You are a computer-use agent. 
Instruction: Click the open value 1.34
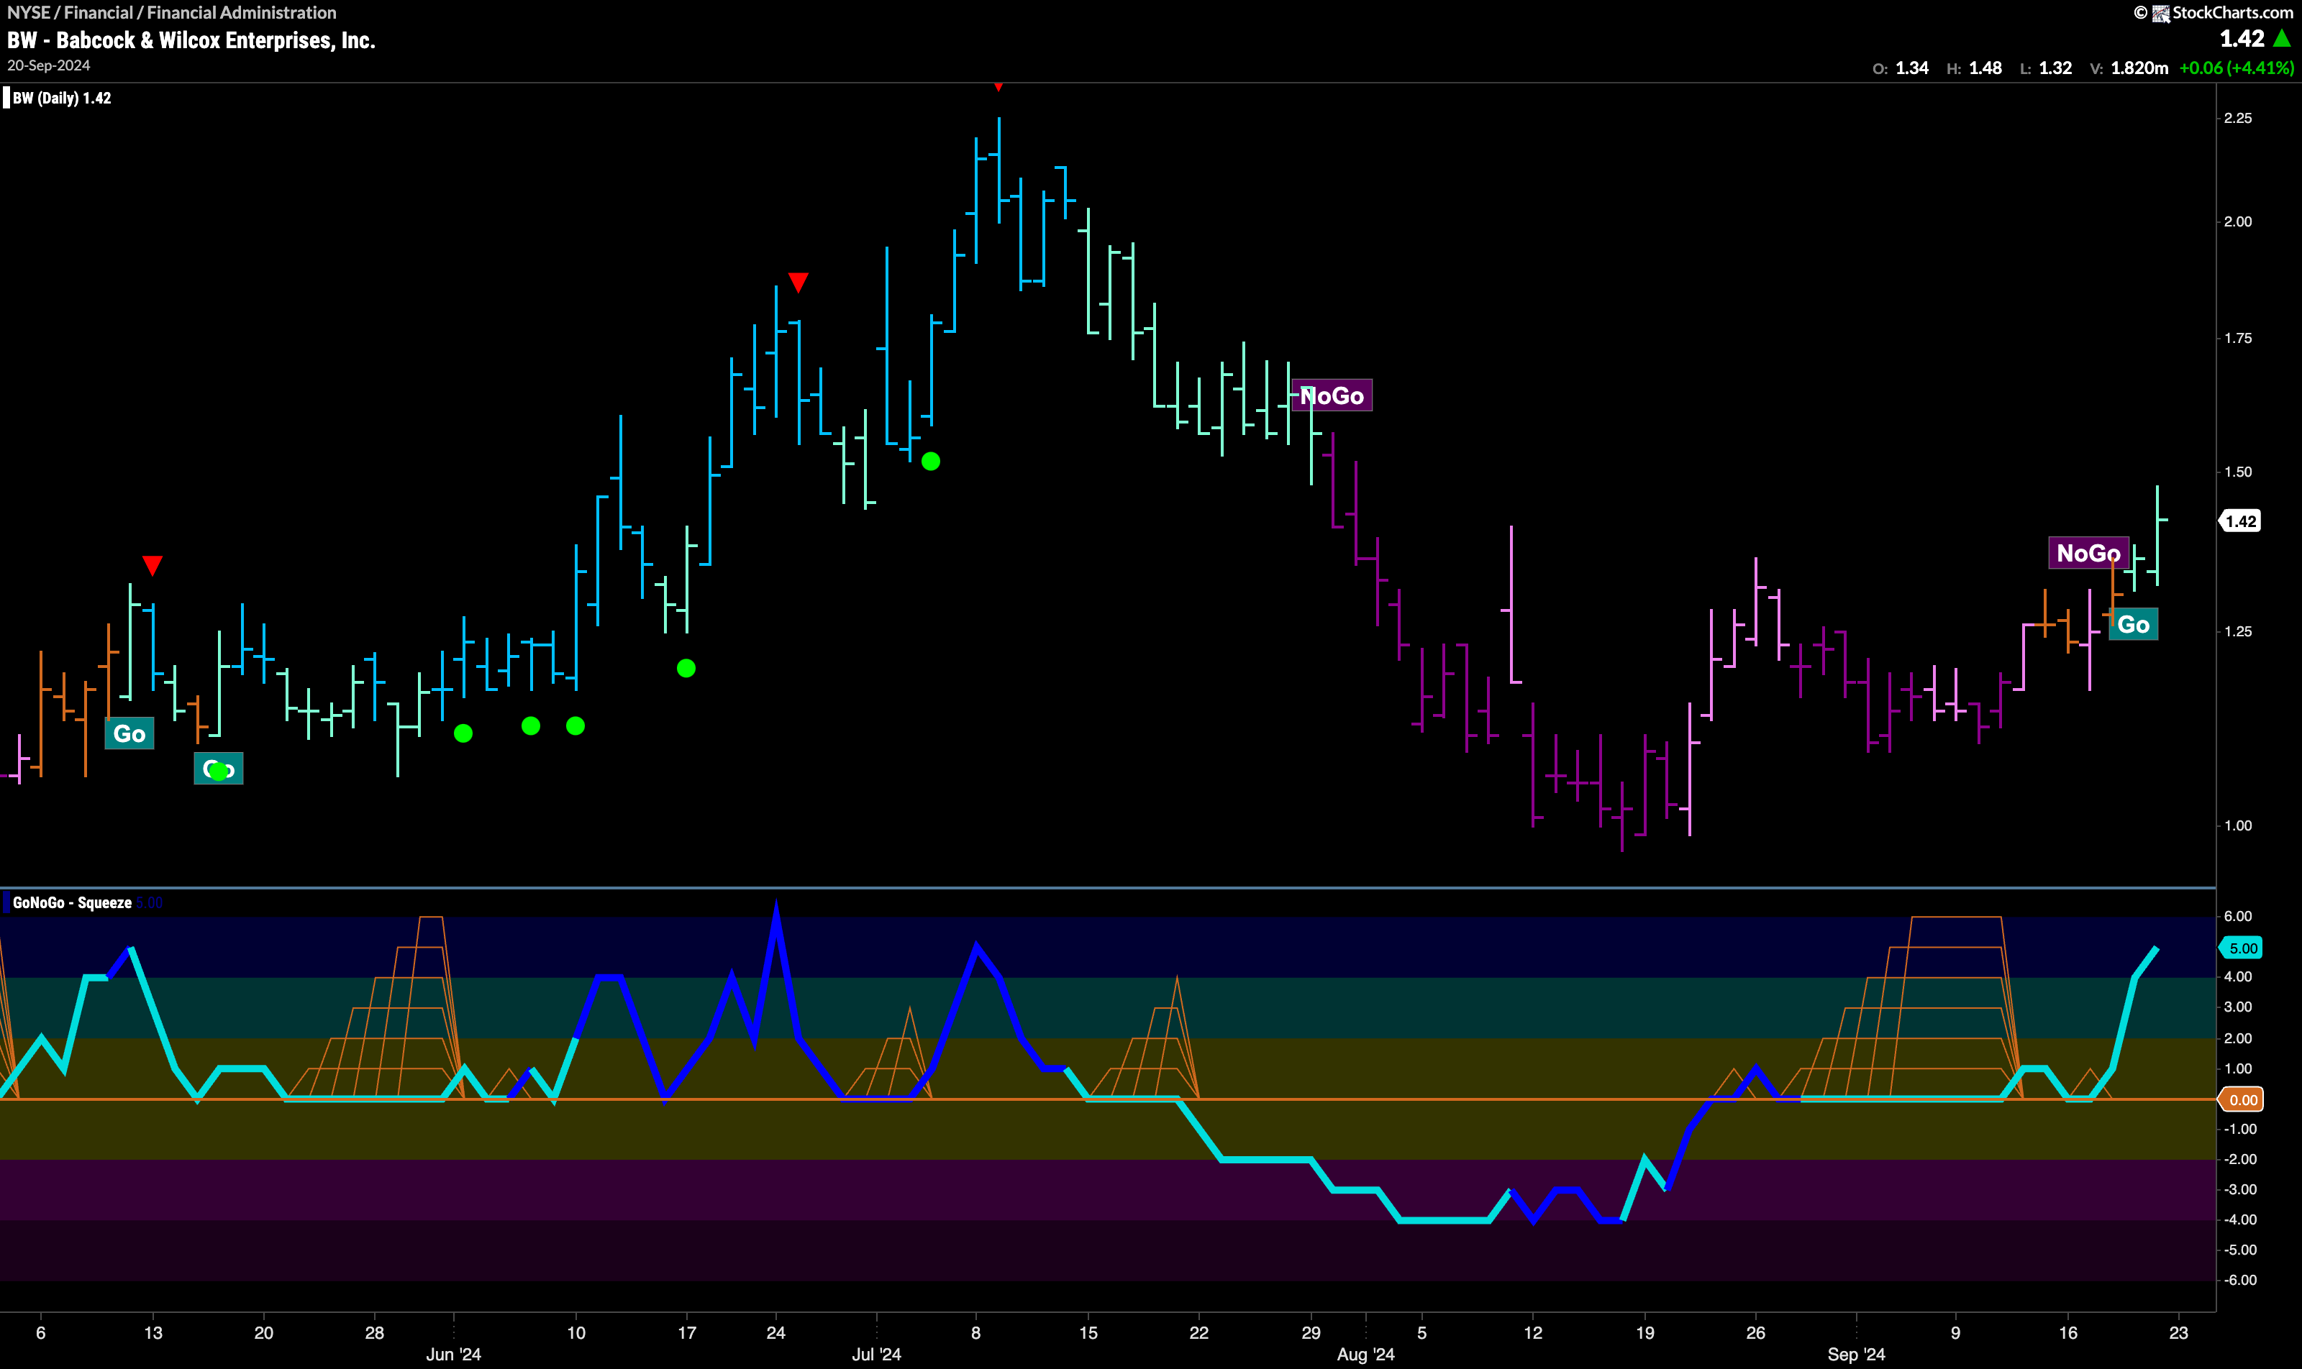1911,68
